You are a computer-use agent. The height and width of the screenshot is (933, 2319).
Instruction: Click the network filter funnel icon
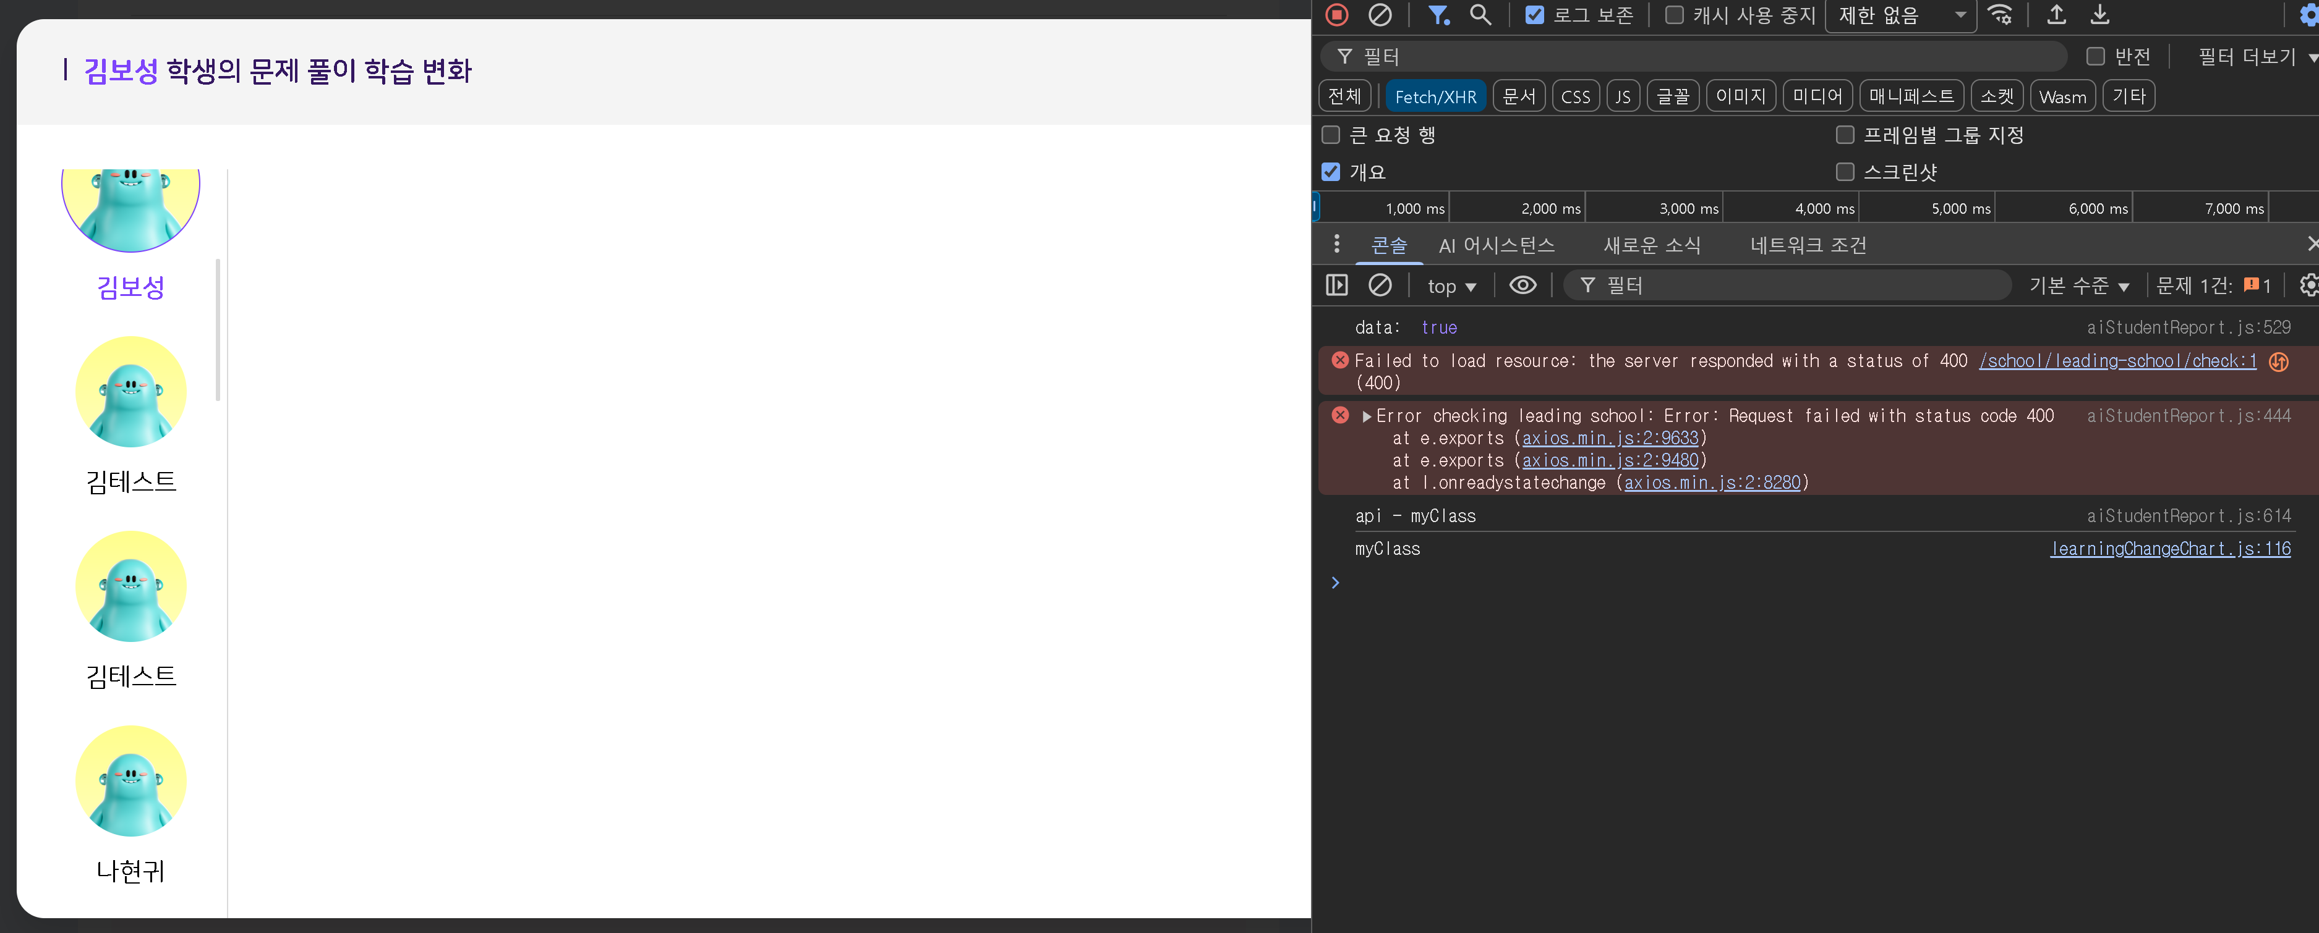[1438, 14]
